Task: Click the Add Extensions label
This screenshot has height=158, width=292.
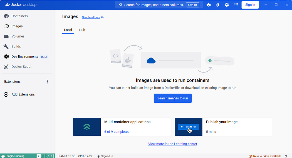Action: coord(23,94)
